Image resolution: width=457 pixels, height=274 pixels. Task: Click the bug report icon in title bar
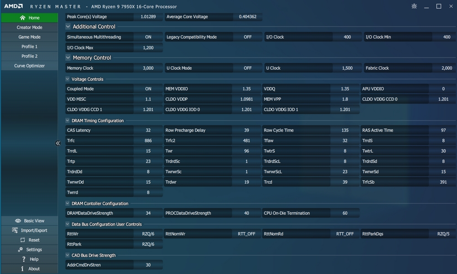[414, 6]
